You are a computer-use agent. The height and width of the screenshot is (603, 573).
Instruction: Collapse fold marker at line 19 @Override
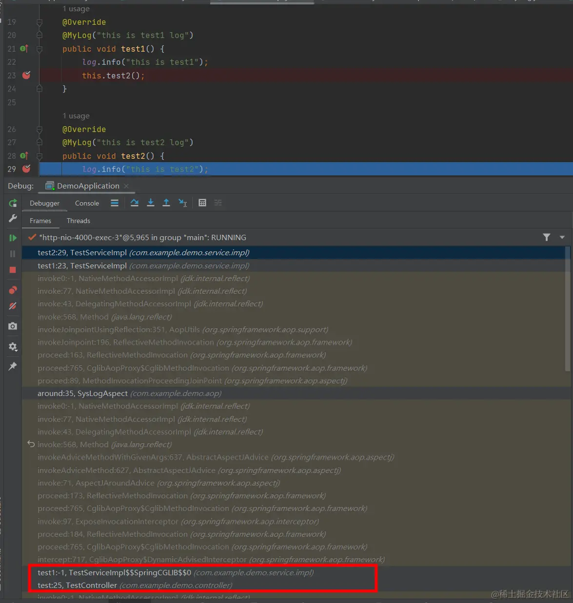pos(40,22)
